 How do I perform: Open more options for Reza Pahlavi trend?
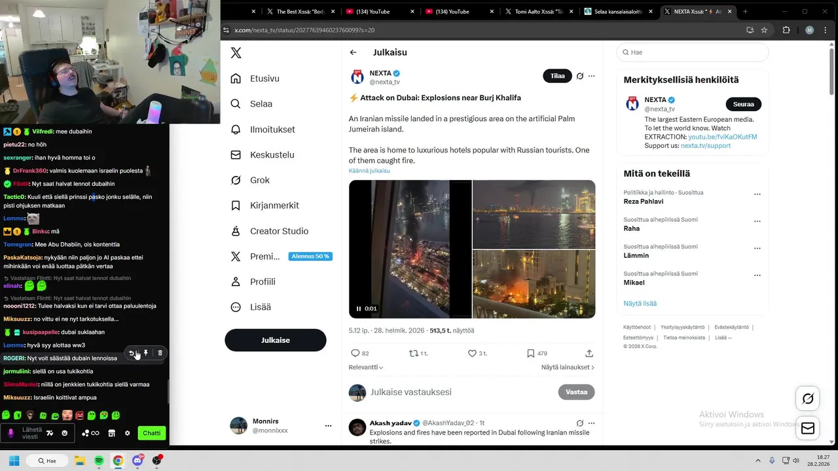tap(757, 194)
